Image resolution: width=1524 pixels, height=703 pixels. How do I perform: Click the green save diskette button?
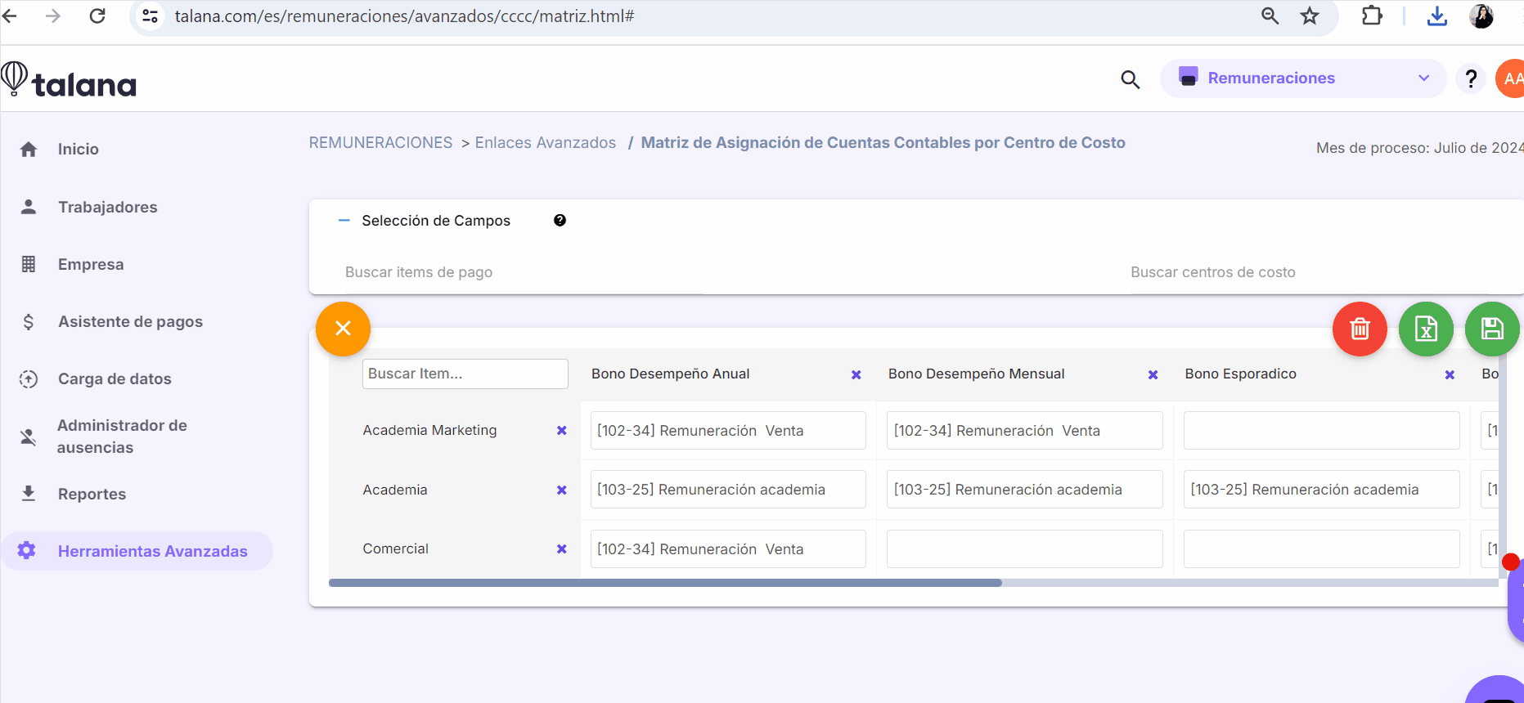point(1492,329)
